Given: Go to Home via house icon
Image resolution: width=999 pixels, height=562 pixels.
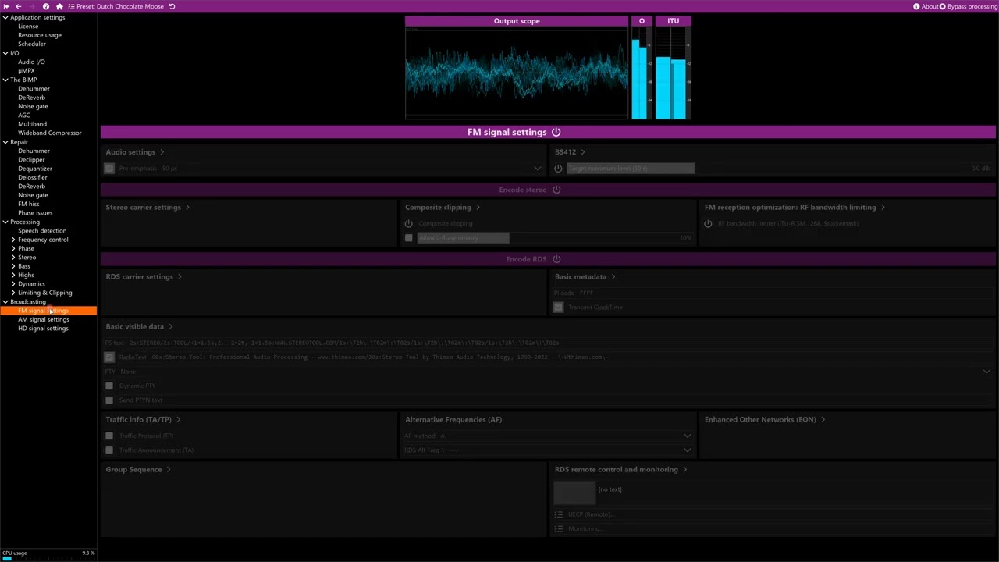Looking at the screenshot, I should tap(59, 6).
